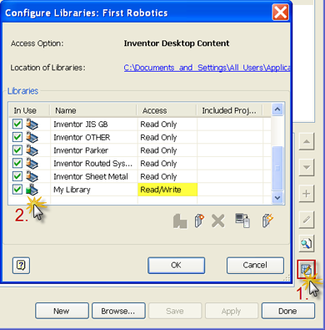The width and height of the screenshot is (325, 330).
Task: Select the Inventor Sheet Metal row name
Action: (x=91, y=176)
